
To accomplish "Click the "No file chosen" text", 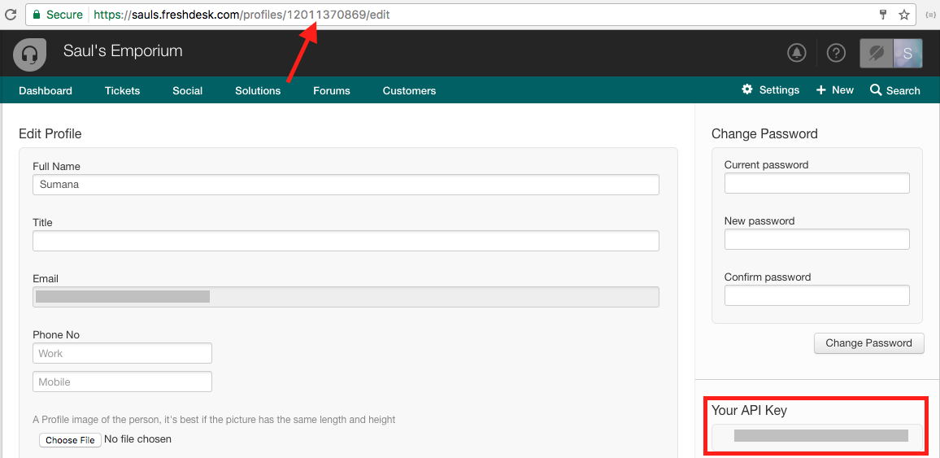I will point(138,439).
